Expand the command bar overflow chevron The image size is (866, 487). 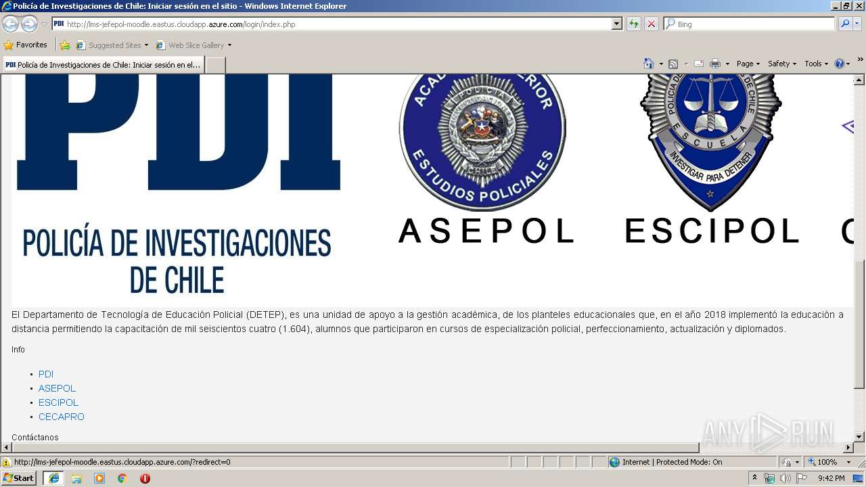[x=860, y=60]
